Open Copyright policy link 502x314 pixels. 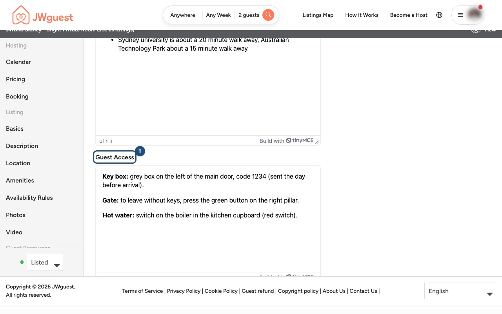point(298,291)
